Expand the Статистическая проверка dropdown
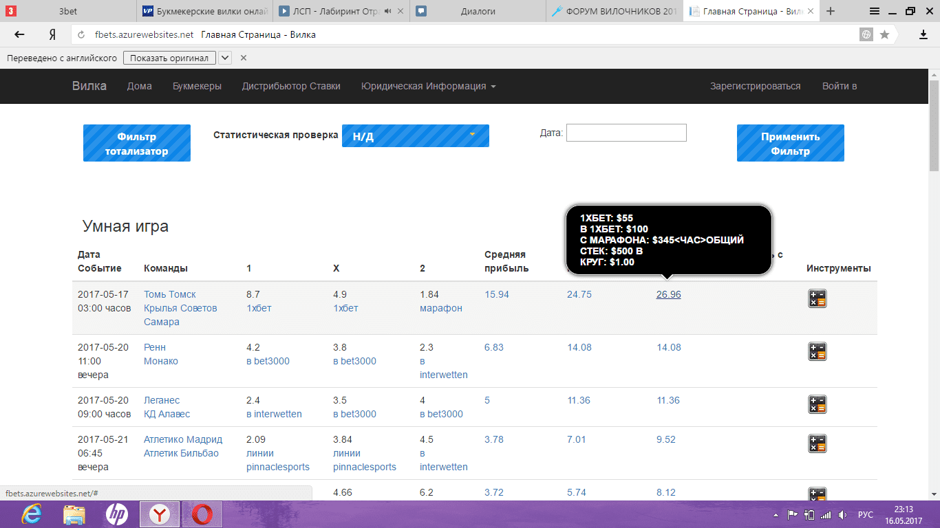 point(415,136)
